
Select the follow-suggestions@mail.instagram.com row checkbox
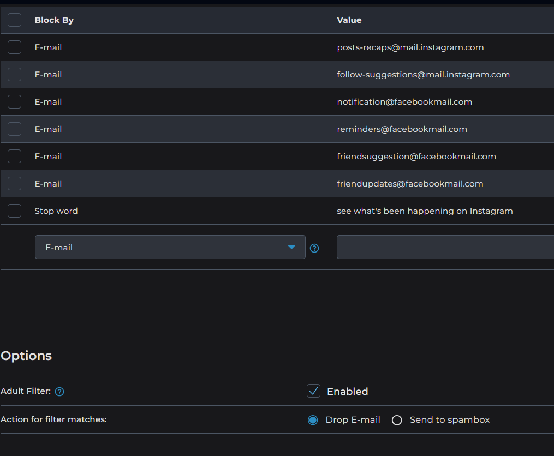point(15,75)
